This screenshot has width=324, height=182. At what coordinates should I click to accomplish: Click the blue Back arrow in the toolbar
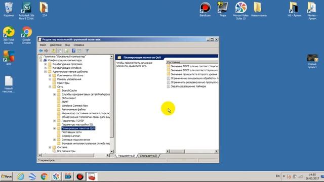point(40,51)
